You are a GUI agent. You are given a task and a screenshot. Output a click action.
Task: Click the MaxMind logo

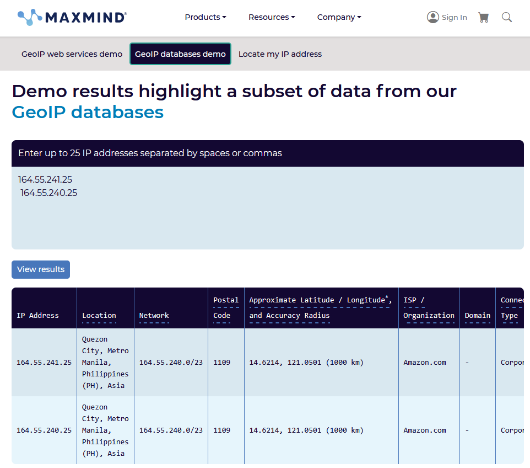pos(71,17)
